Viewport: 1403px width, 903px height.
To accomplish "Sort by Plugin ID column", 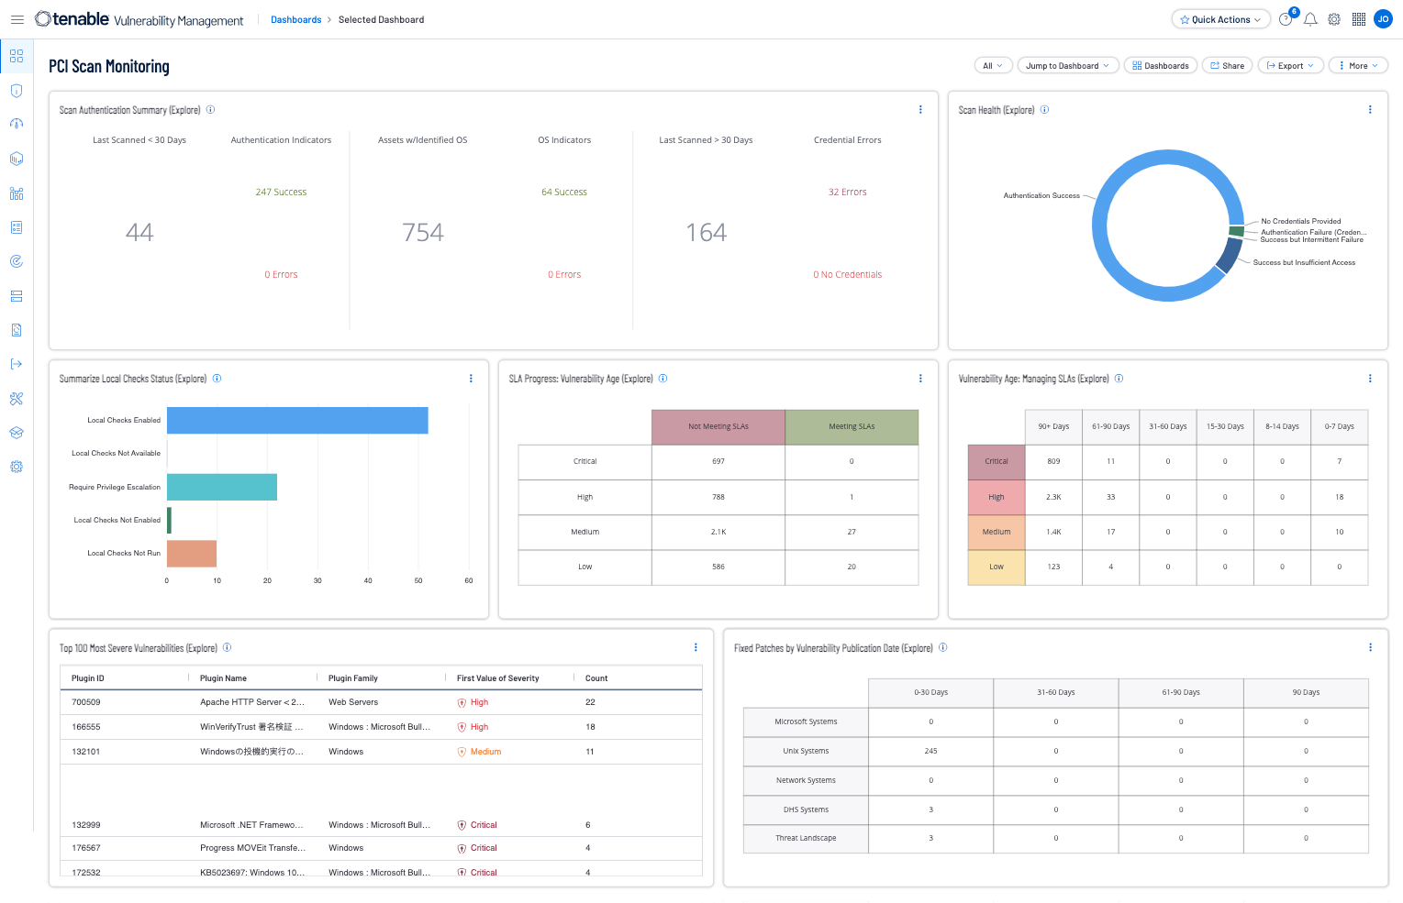I will (88, 678).
